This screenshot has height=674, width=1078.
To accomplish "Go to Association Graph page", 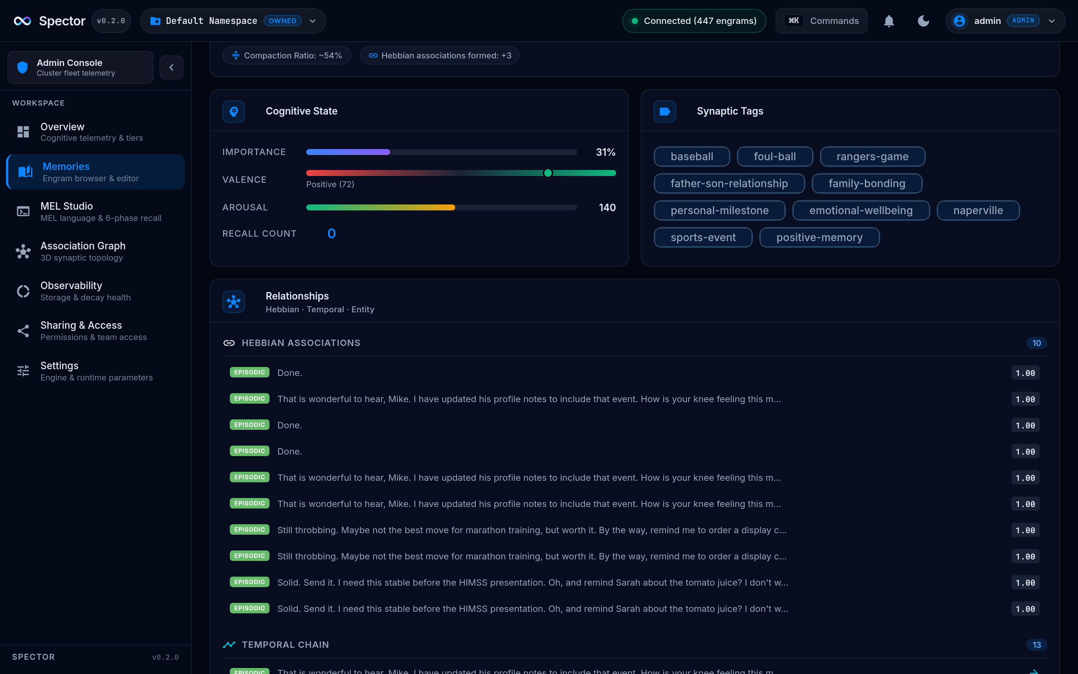I will tap(96, 251).
